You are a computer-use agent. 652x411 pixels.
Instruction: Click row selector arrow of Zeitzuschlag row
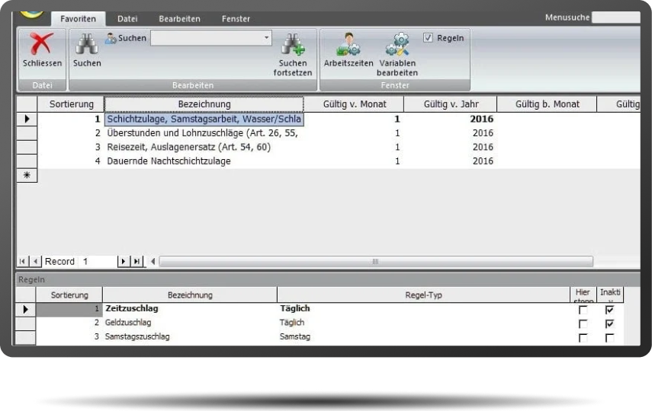pyautogui.click(x=25, y=309)
